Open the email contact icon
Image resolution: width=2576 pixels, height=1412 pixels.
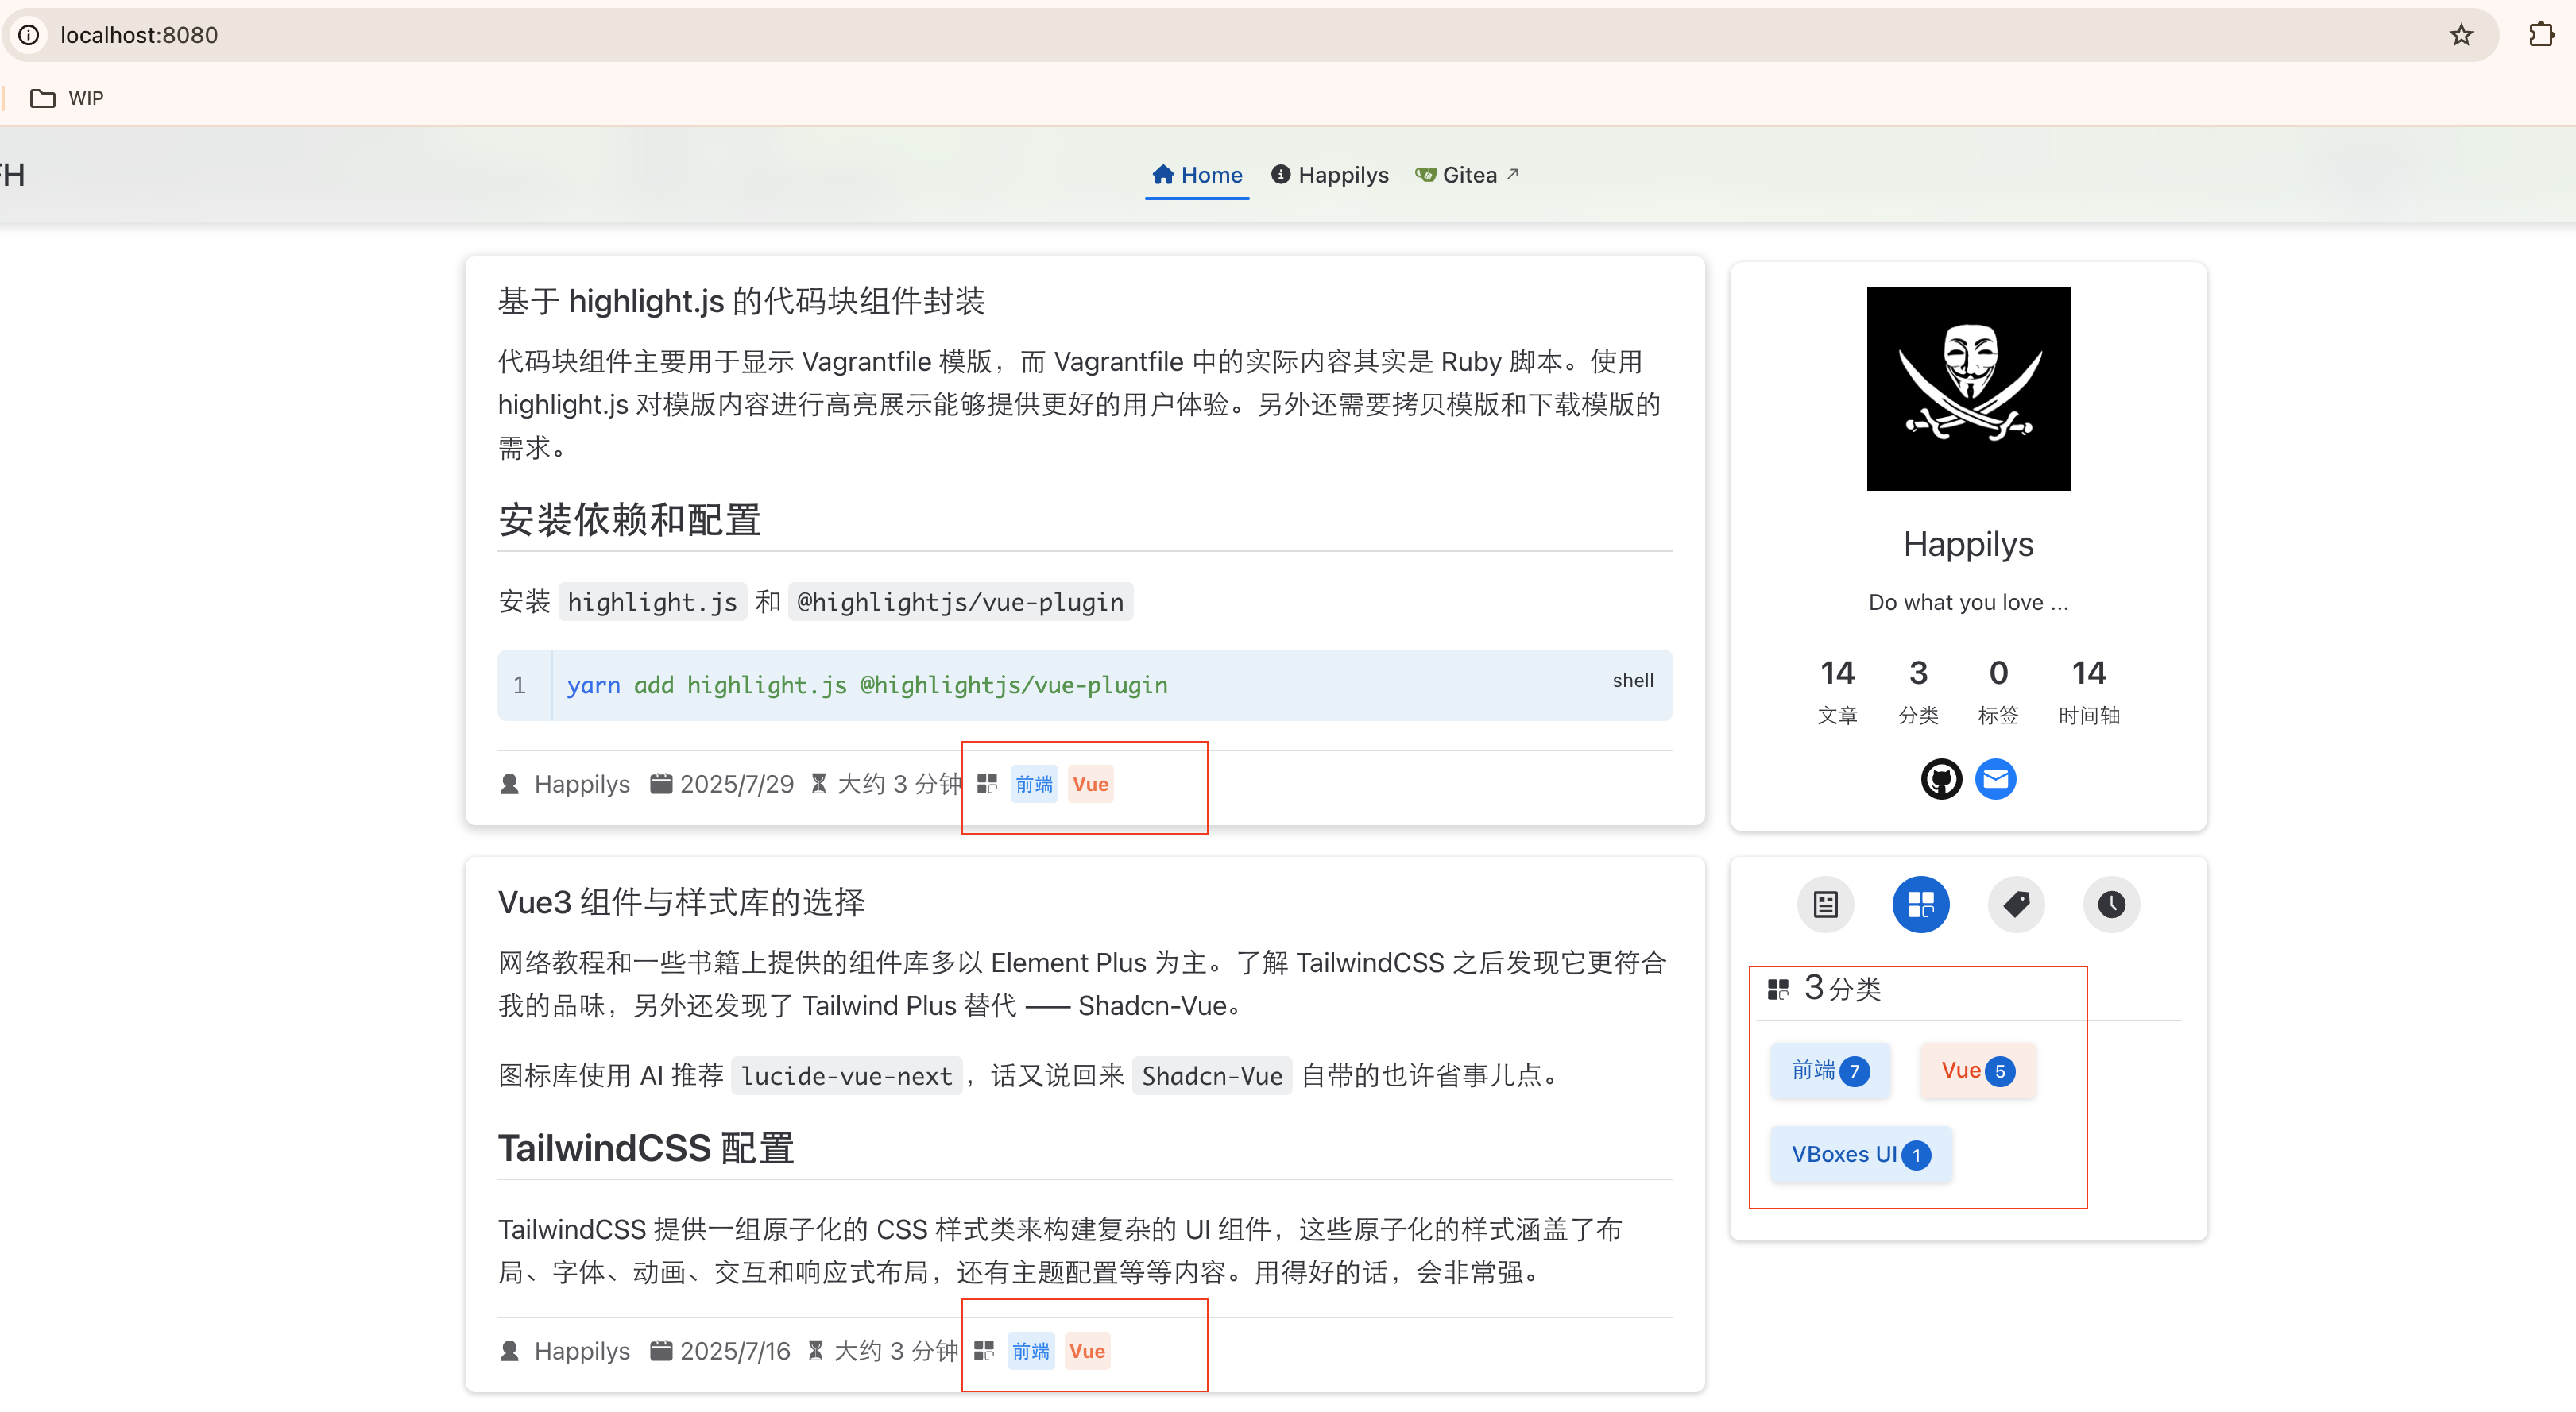point(1996,778)
